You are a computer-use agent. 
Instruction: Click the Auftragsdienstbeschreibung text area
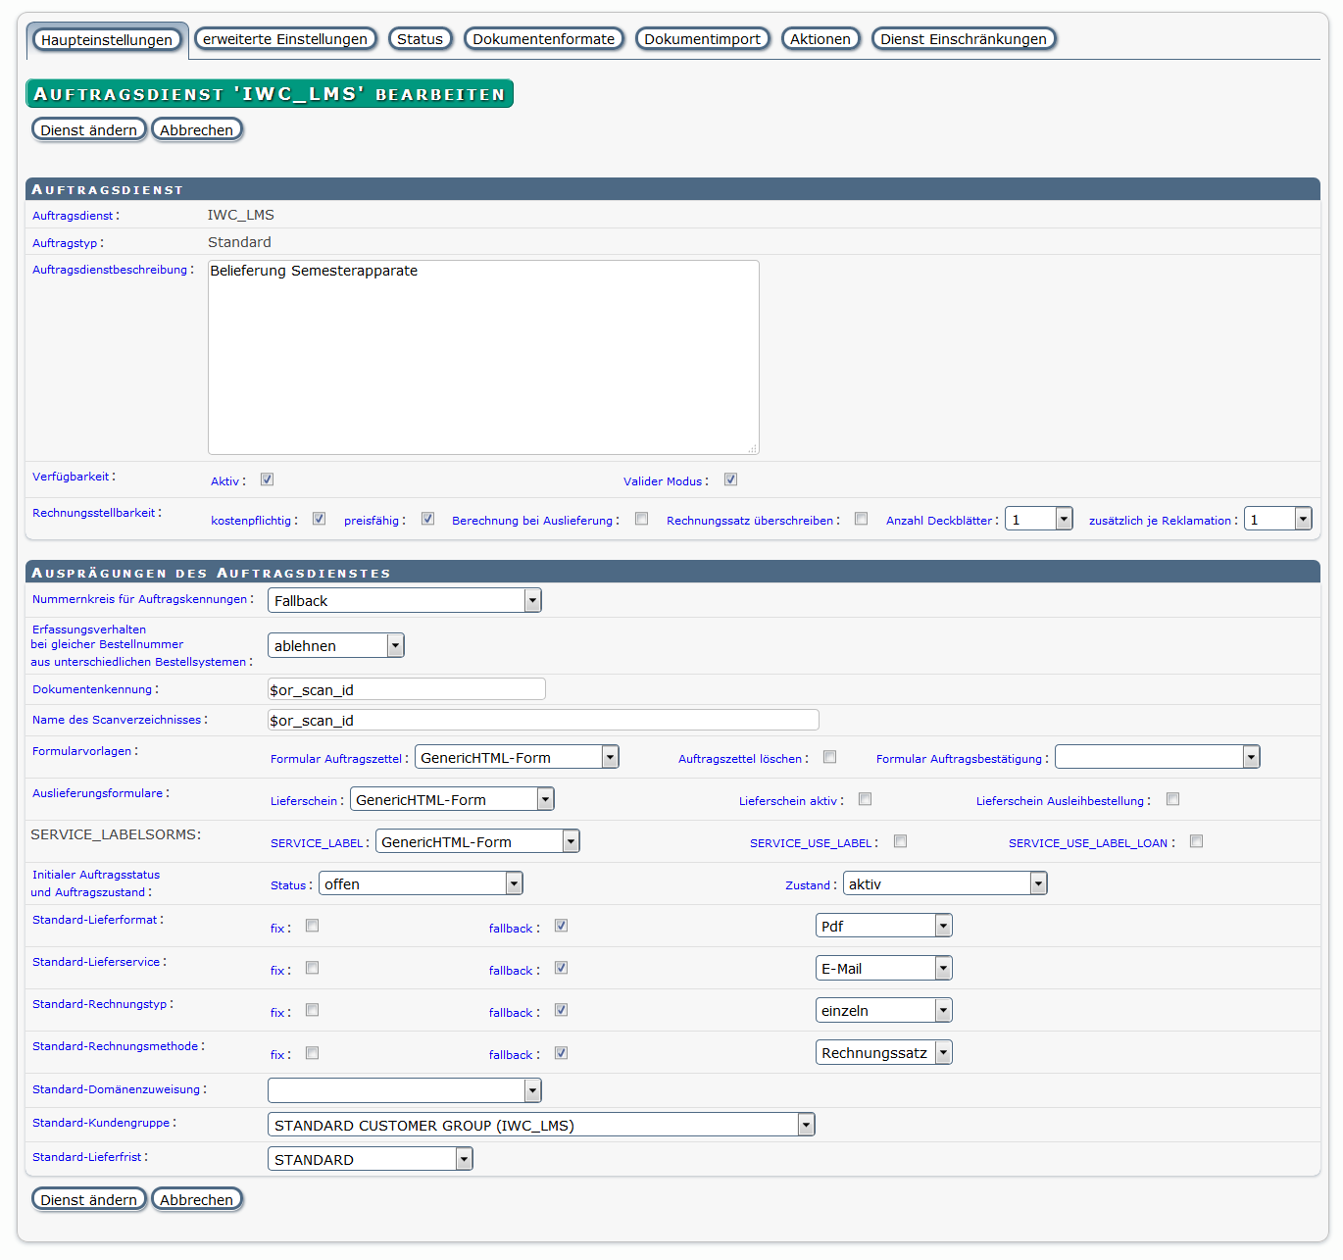point(483,357)
